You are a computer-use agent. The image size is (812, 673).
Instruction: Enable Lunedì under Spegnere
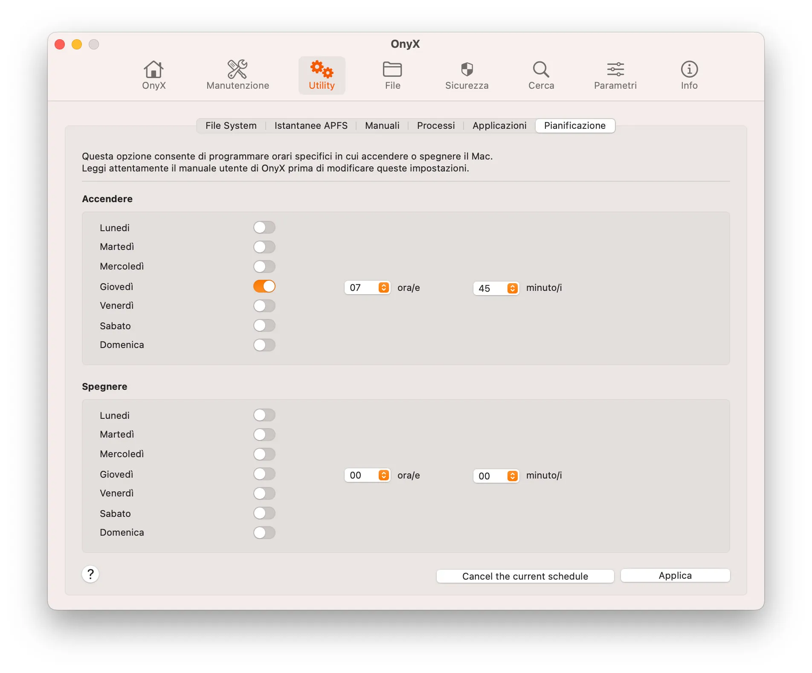264,415
